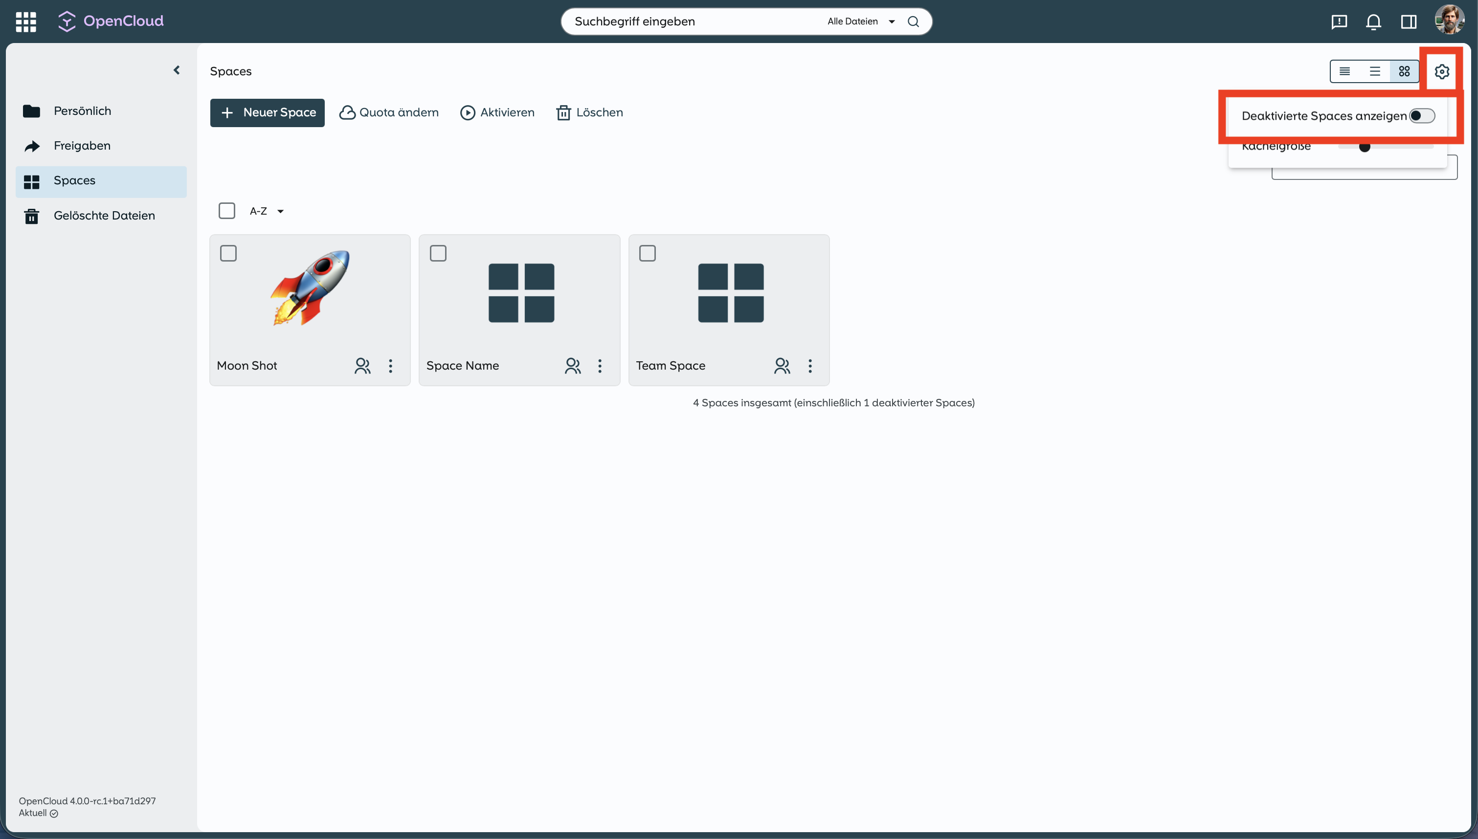1478x839 pixels.
Task: Check the Space Name tile checkbox
Action: tap(438, 254)
